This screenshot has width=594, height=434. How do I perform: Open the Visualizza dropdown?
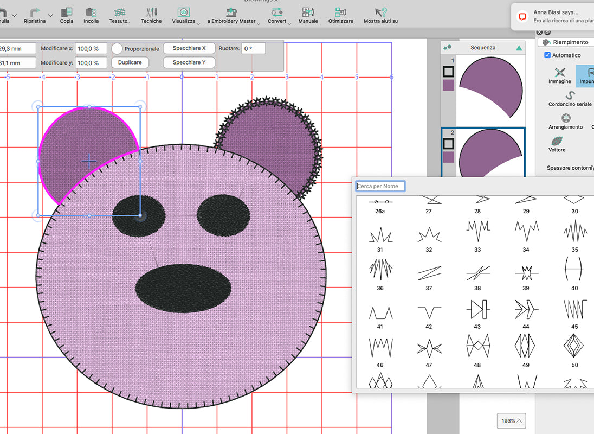(x=184, y=14)
